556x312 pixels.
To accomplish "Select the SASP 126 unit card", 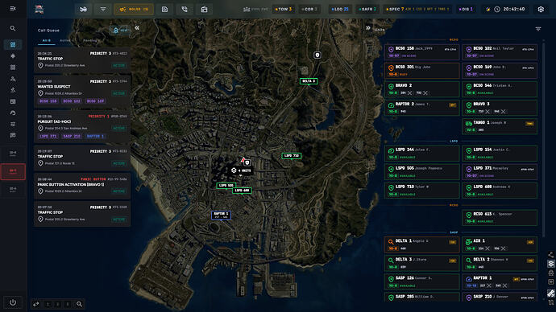I will coord(421,281).
